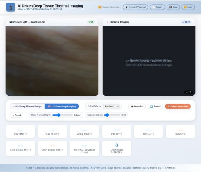The image size is (201, 172).
Task: Click the thermometer icon beside Thermal Imaging
Action: tap(108, 22)
